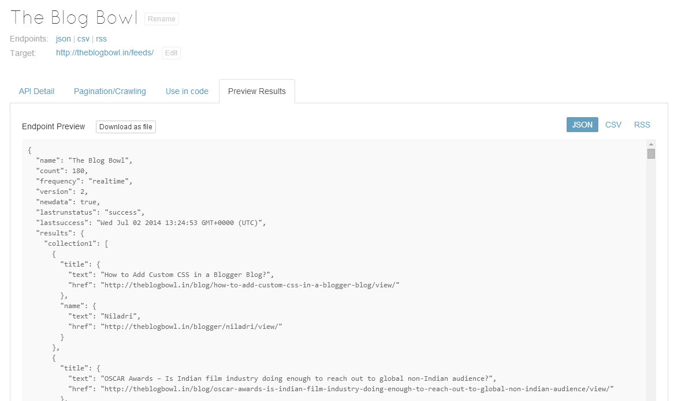Open the rss endpoint link
The width and height of the screenshot is (674, 401).
coord(101,39)
